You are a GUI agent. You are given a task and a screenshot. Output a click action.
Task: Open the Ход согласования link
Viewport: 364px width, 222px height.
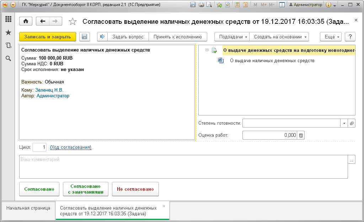[x=71, y=147]
